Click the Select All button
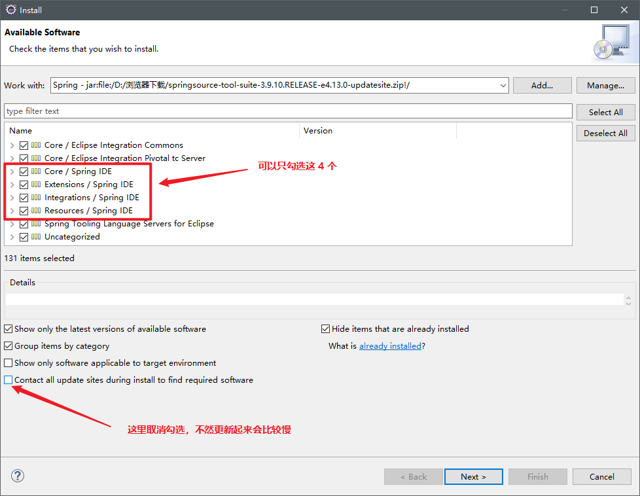This screenshot has width=640, height=496. click(606, 112)
